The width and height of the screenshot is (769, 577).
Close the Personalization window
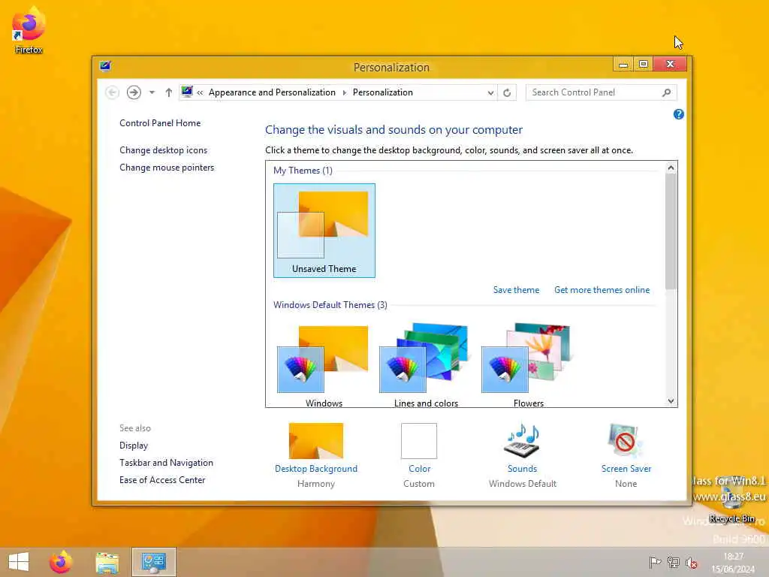tap(671, 65)
